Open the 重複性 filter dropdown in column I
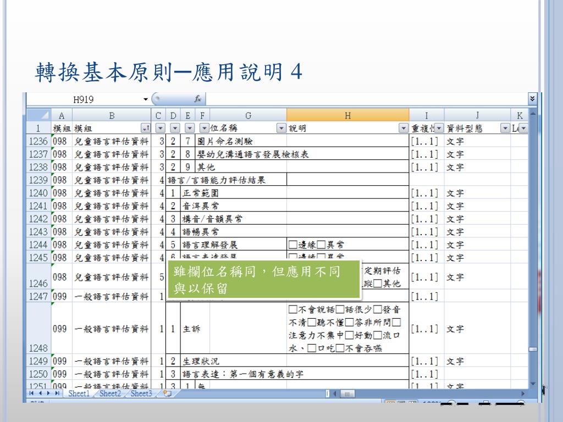This screenshot has height=422, width=563. tap(439, 128)
